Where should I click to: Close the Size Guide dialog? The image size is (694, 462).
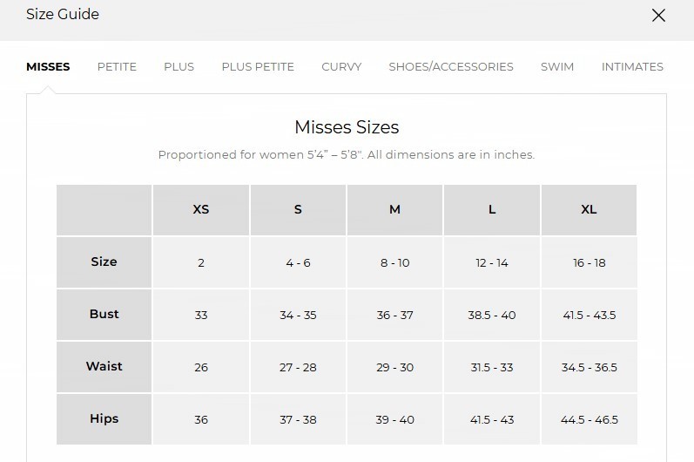[x=658, y=16]
